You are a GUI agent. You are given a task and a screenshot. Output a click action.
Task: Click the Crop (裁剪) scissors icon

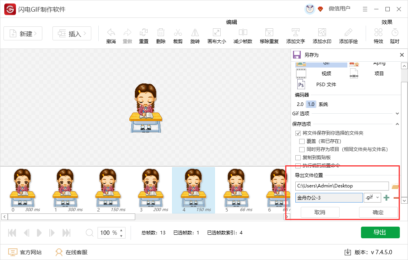[x=178, y=33]
